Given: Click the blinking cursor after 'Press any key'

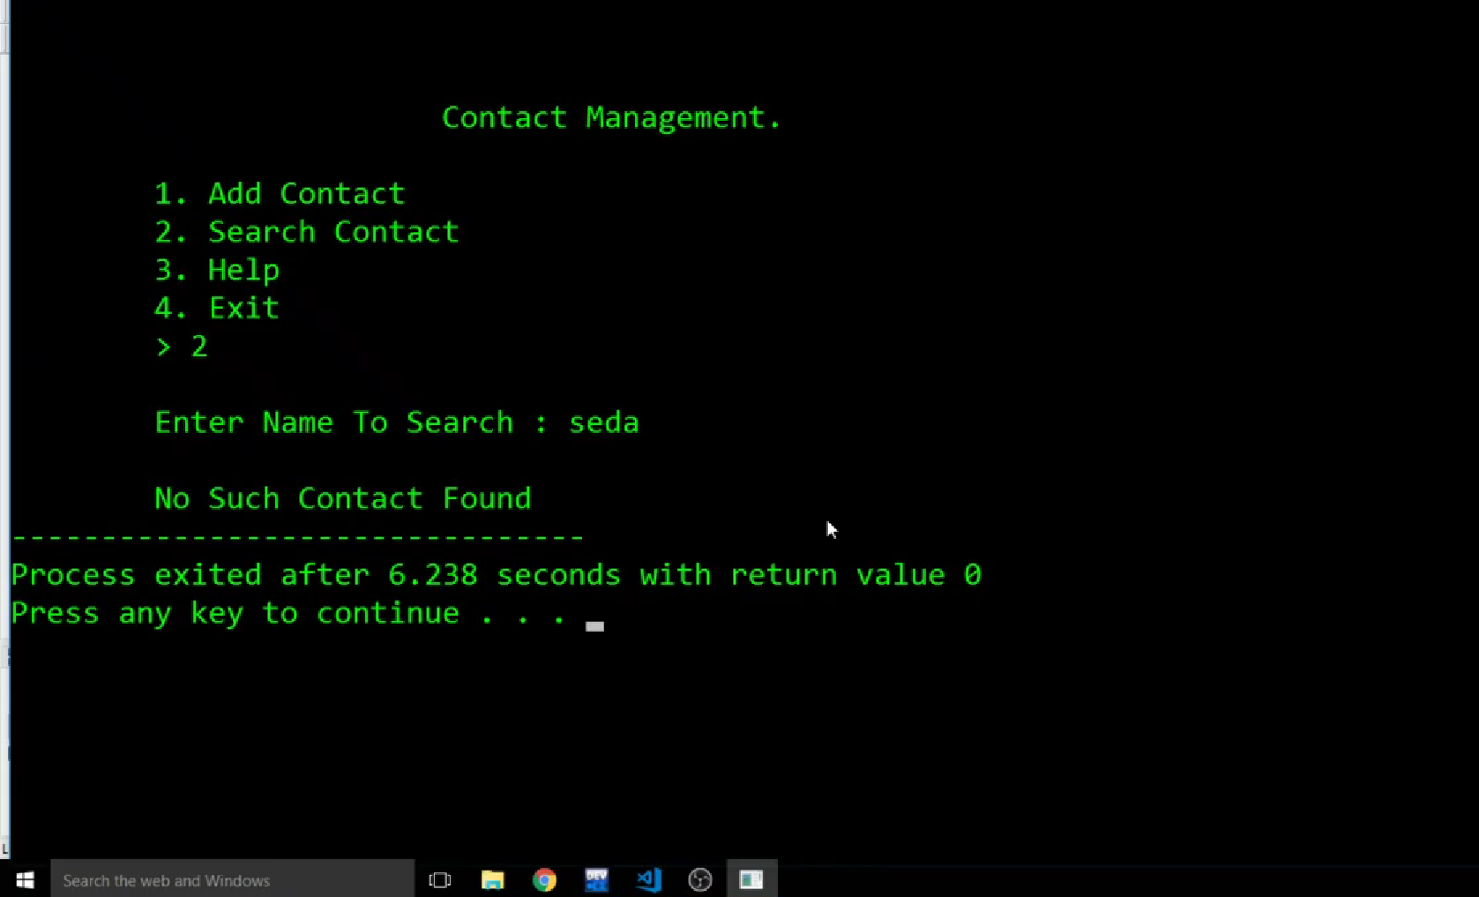Looking at the screenshot, I should (594, 624).
